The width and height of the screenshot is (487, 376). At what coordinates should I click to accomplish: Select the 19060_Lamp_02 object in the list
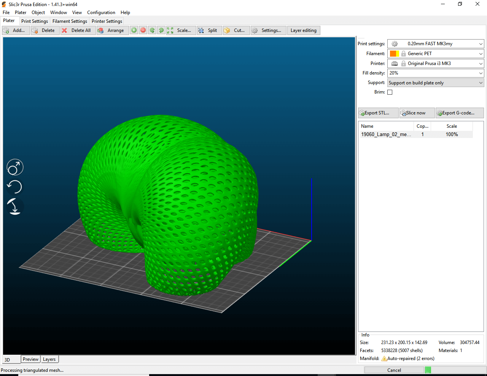pyautogui.click(x=386, y=134)
